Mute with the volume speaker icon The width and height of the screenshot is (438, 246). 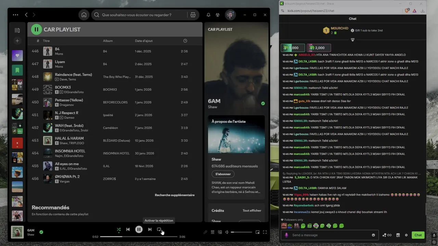click(x=227, y=232)
